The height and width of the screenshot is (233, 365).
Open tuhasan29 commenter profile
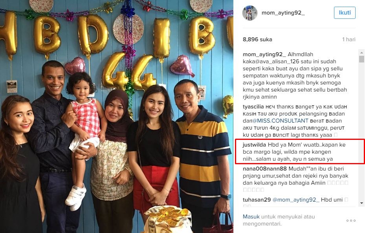pos(257,200)
